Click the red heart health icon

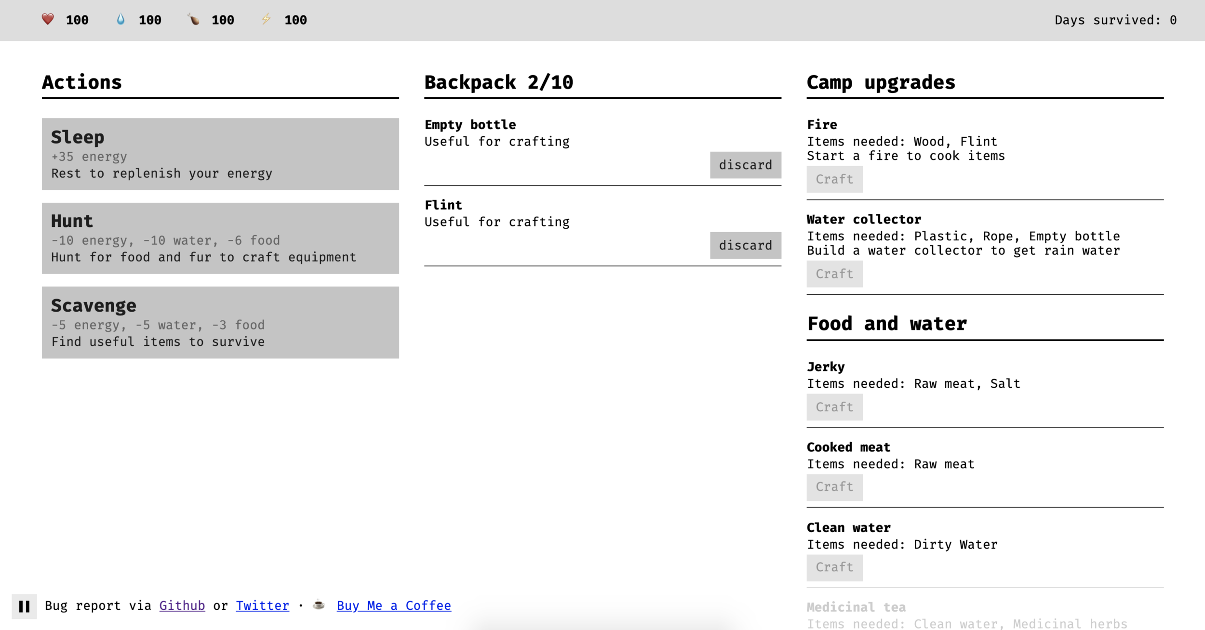point(48,19)
